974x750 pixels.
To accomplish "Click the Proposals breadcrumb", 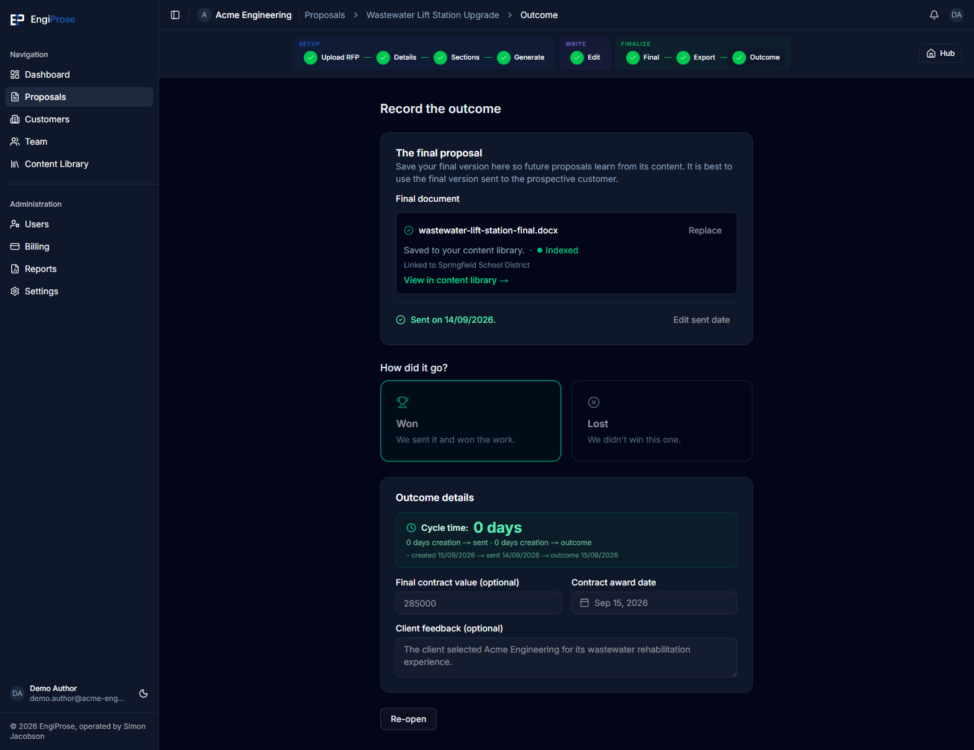I will [325, 15].
